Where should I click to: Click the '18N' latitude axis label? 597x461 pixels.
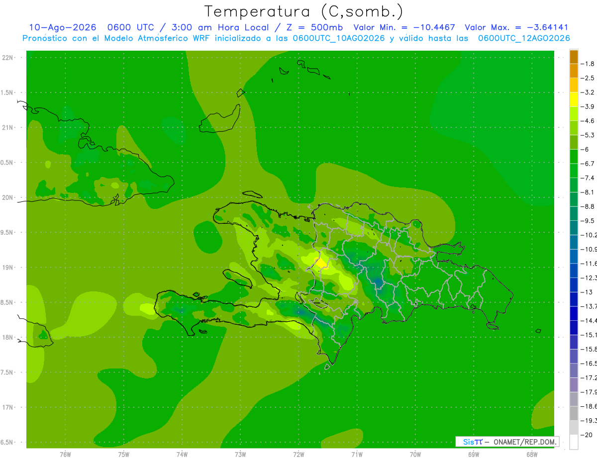(x=7, y=337)
